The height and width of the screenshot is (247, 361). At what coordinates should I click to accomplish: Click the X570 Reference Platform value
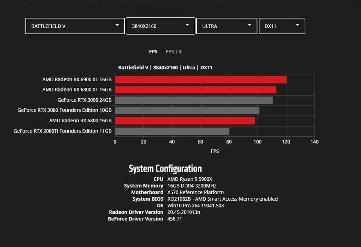(x=196, y=192)
